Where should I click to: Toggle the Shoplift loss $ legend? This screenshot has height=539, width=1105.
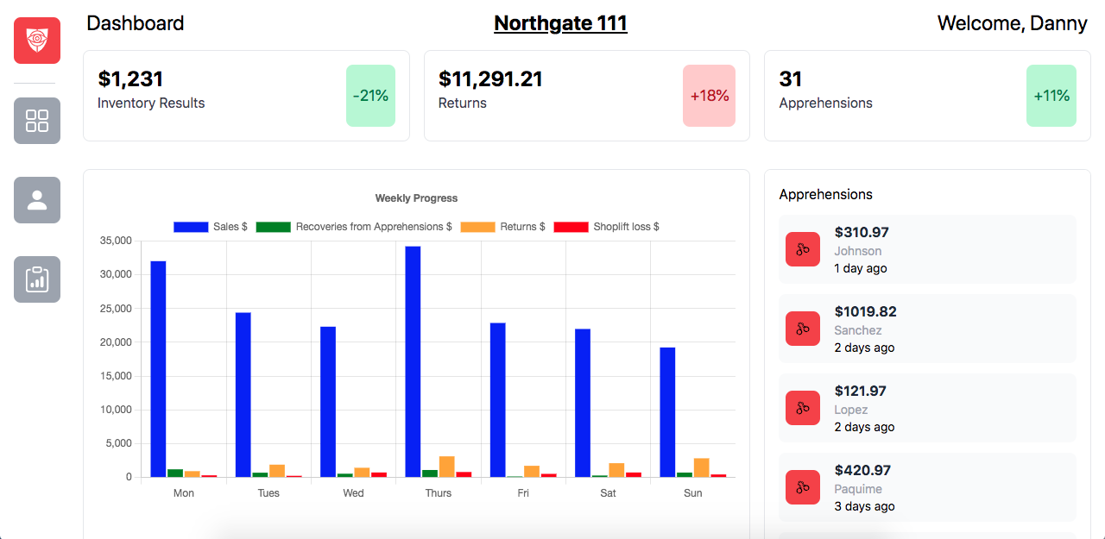(607, 226)
